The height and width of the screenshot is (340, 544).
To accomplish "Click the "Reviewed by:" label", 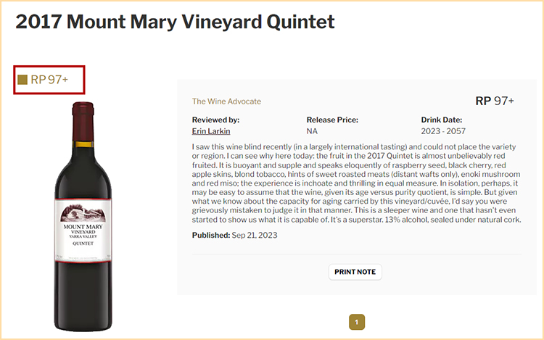I will pos(215,120).
